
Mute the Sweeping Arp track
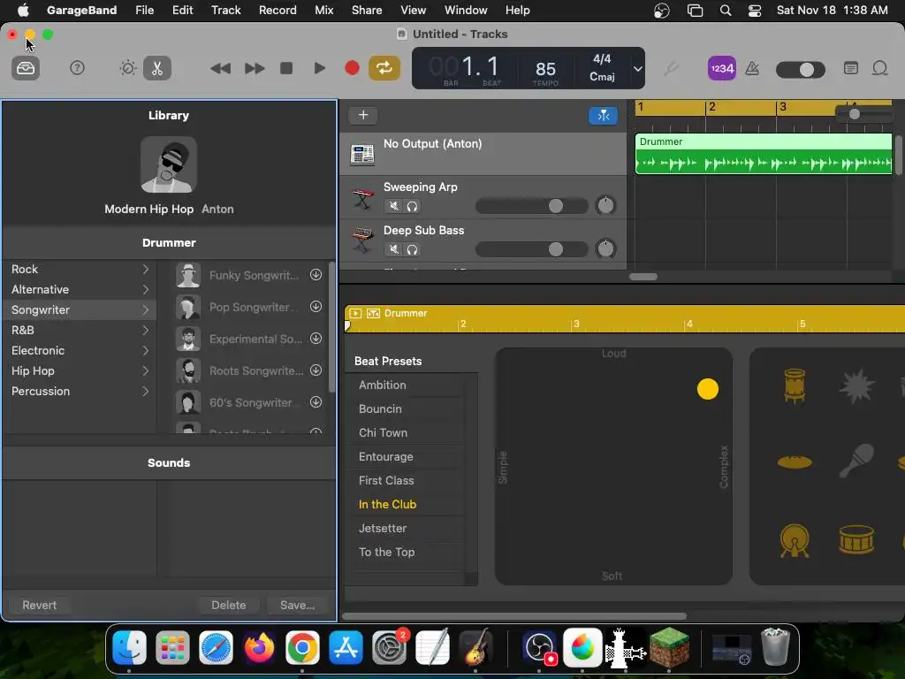point(393,206)
